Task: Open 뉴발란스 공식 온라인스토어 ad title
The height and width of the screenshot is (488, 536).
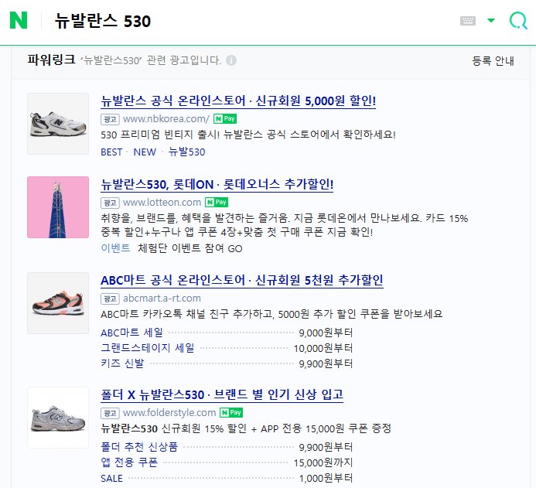Action: click(238, 101)
